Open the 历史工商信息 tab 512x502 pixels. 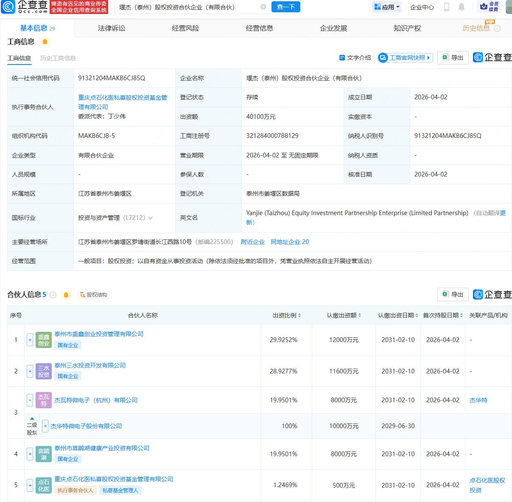tap(58, 58)
